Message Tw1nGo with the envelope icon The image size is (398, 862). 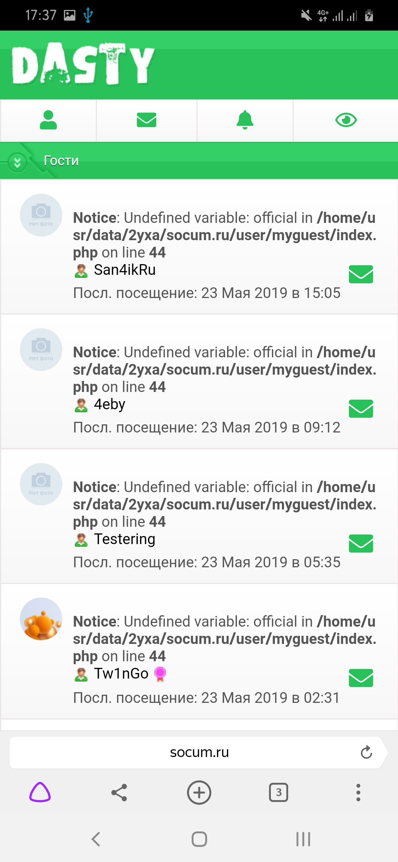point(361,678)
